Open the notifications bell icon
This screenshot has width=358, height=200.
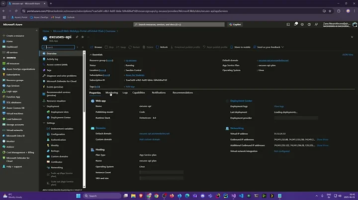[295, 24]
